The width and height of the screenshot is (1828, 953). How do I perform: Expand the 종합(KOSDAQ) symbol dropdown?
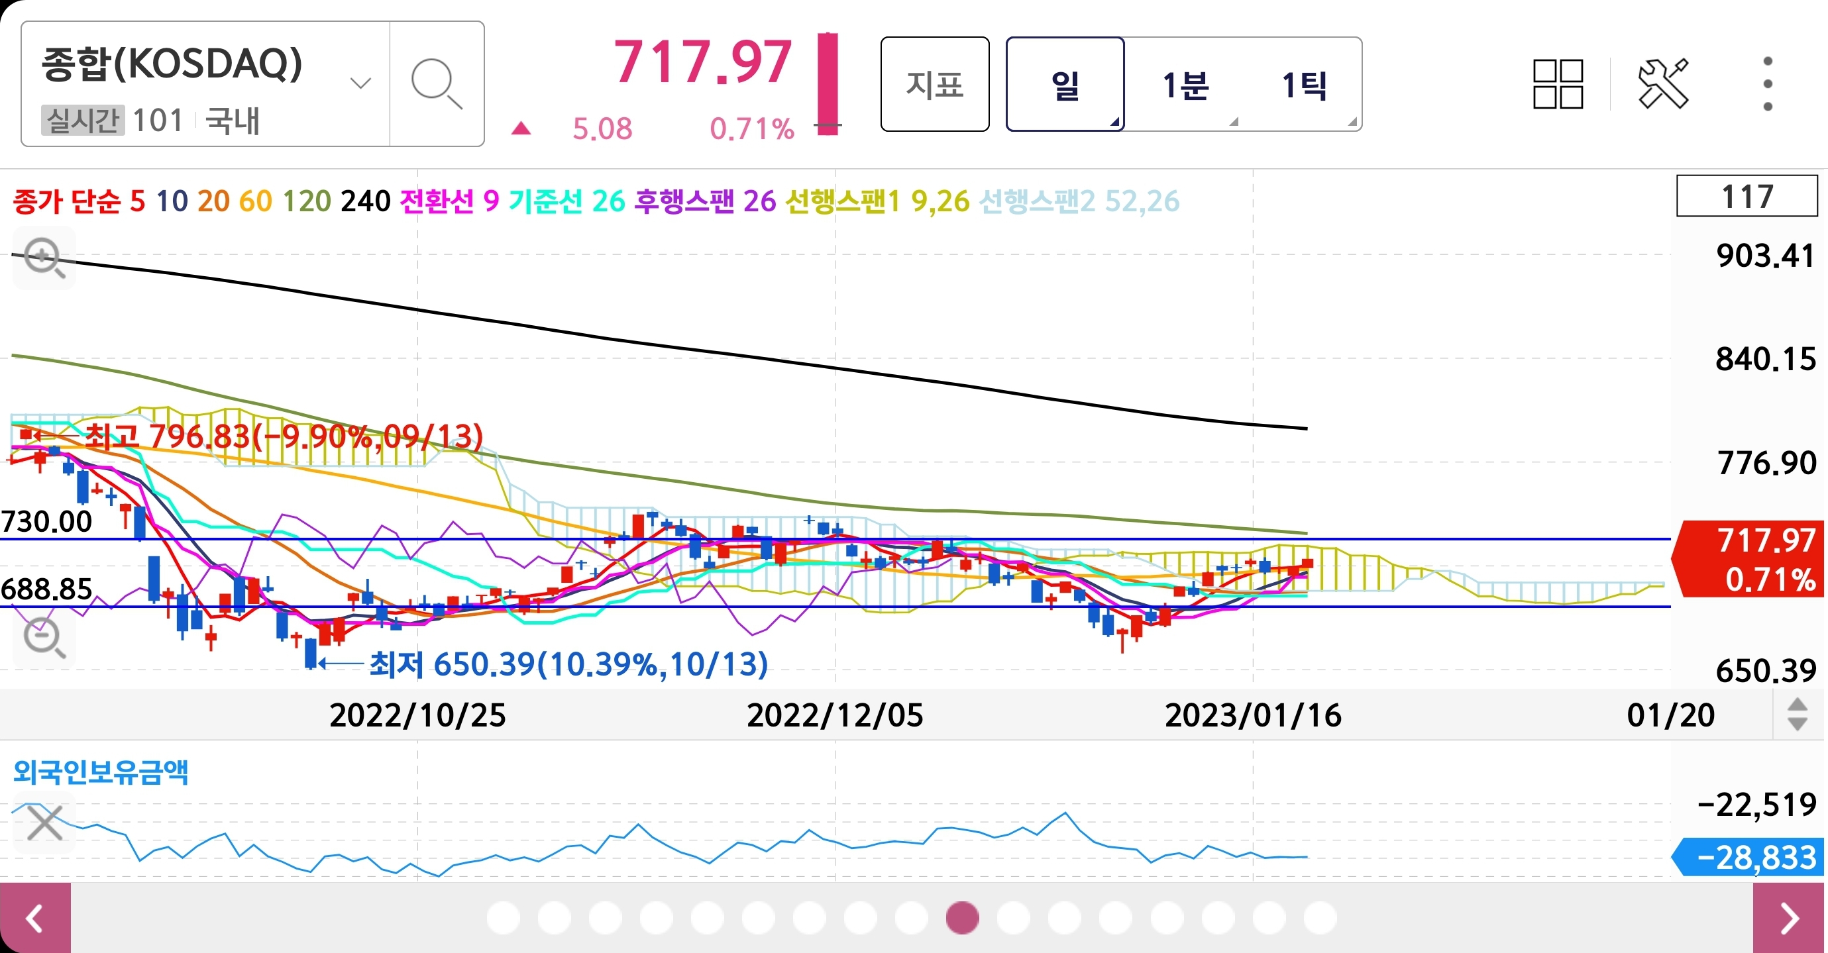360,83
